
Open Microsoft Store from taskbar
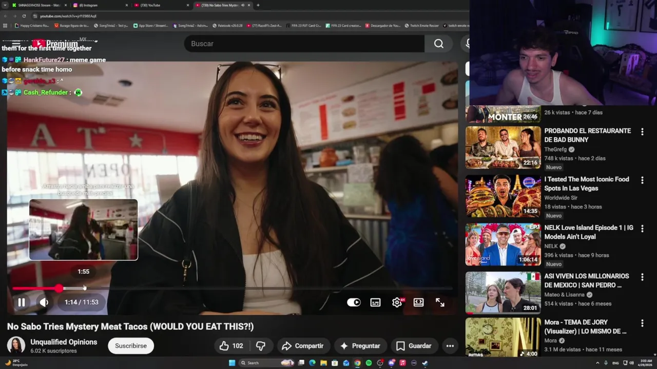click(x=335, y=363)
